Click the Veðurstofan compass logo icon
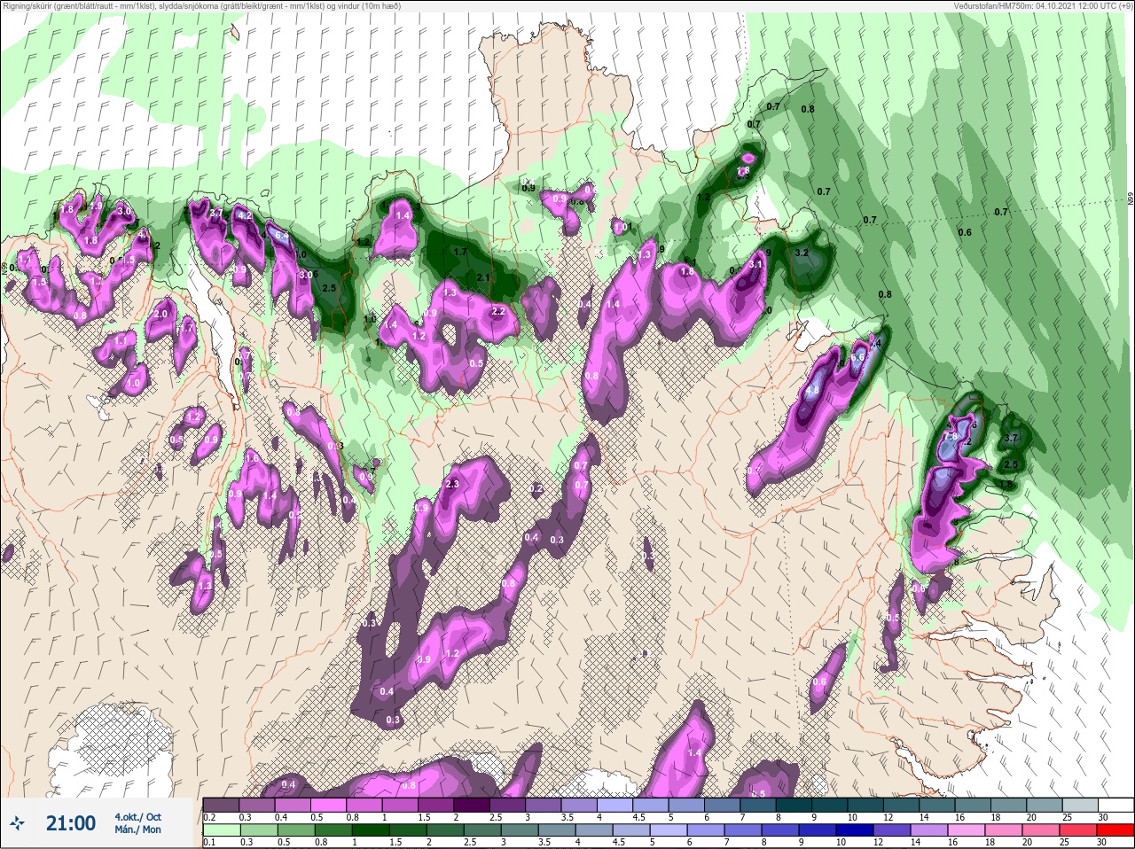The height and width of the screenshot is (849, 1135). click(x=18, y=823)
